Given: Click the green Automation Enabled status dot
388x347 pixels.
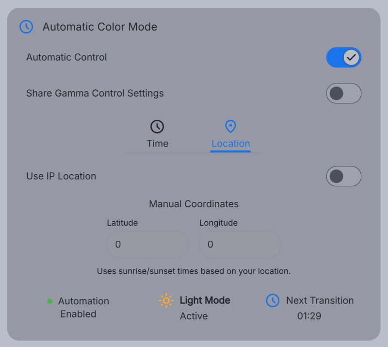Looking at the screenshot, I should (x=49, y=301).
